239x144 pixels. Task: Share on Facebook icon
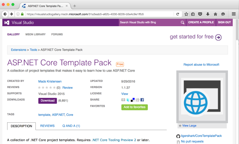142,100
